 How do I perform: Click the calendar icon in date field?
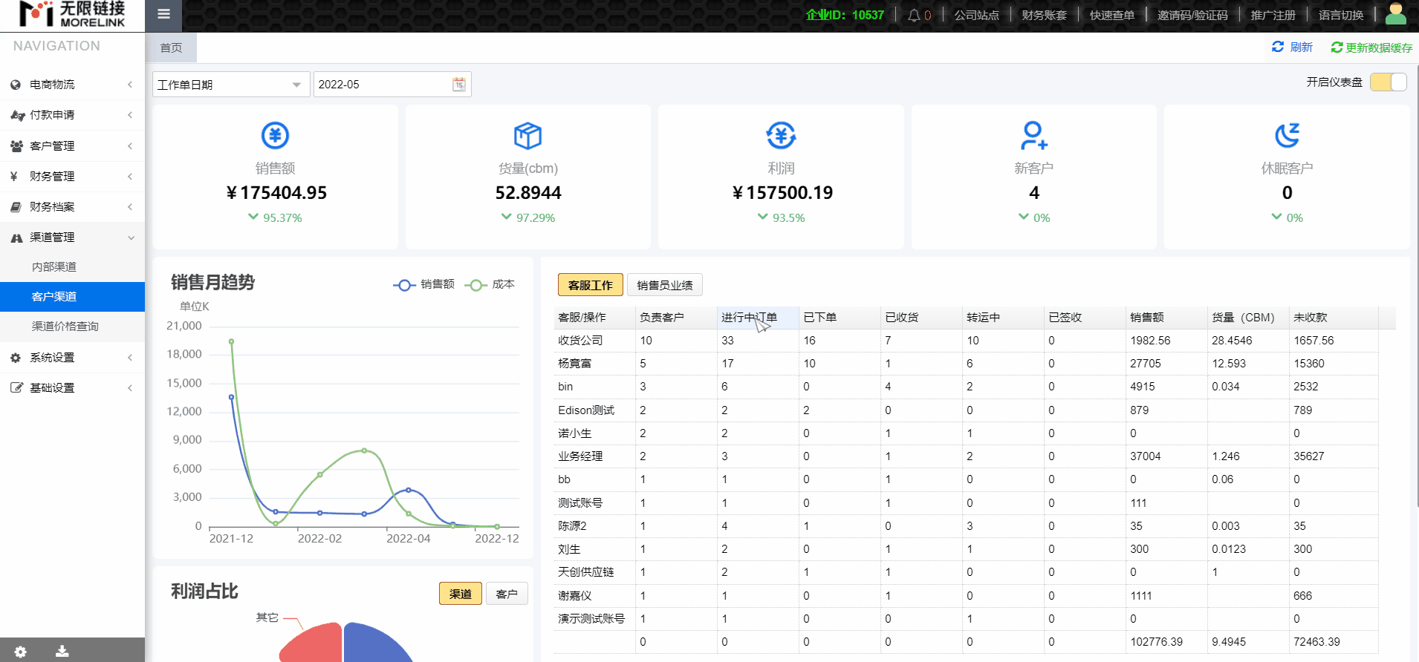[x=459, y=85]
